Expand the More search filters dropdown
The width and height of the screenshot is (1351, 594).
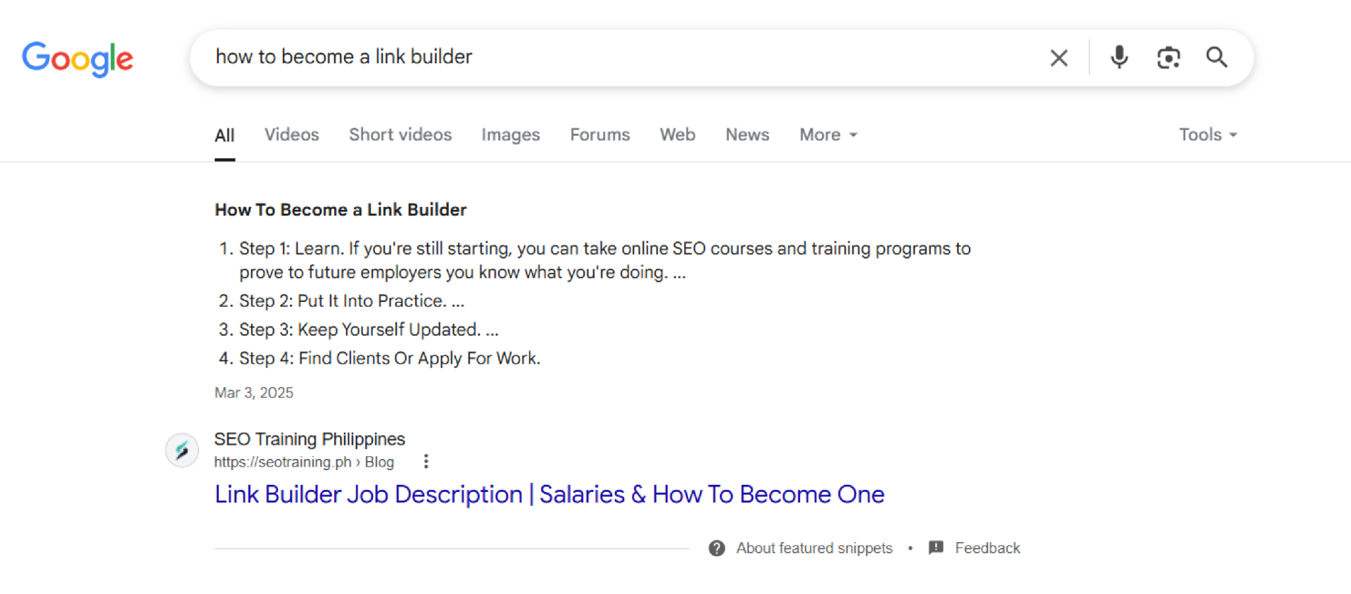828,134
